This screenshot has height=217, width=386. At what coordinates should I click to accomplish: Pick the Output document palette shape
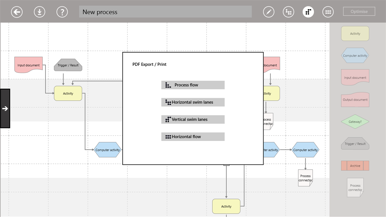(x=355, y=100)
